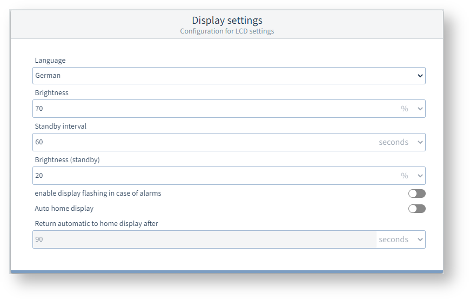This screenshot has width=470, height=300.
Task: Open the return-to-home seconds unit dropdown
Action: pyautogui.click(x=401, y=239)
